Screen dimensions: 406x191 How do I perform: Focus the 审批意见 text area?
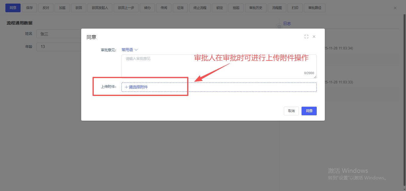tap(219, 66)
